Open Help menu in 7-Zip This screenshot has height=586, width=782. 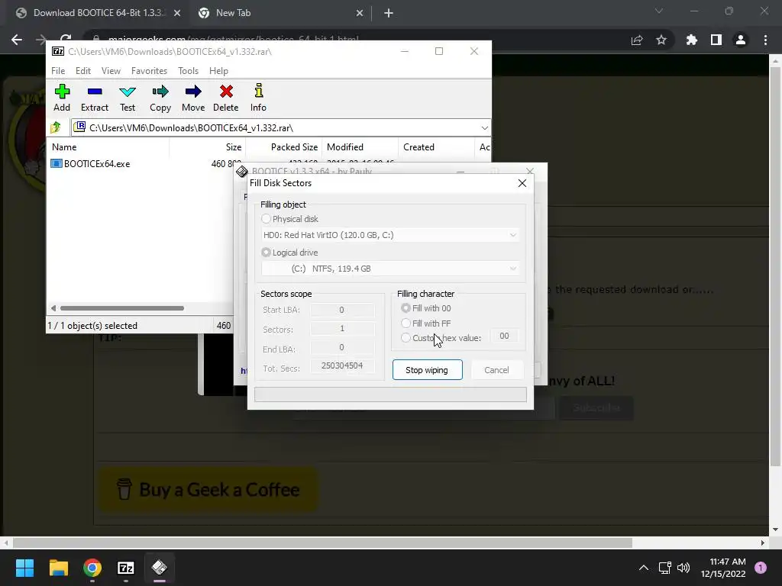[x=218, y=71]
